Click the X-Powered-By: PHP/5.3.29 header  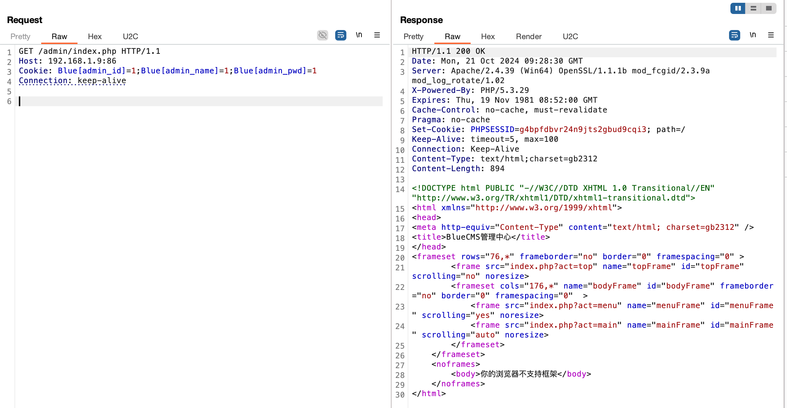pos(470,90)
